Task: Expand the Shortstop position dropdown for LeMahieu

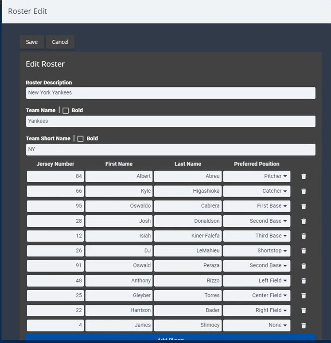Action: tap(257, 251)
